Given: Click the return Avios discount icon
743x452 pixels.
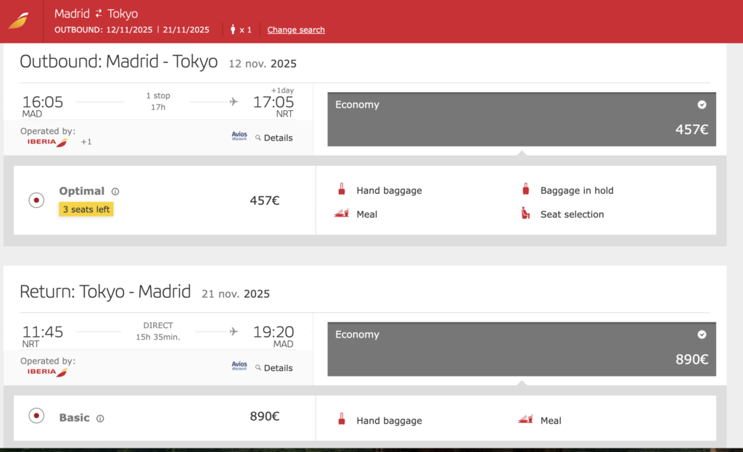Looking at the screenshot, I should coord(239,367).
